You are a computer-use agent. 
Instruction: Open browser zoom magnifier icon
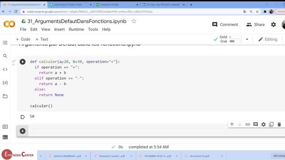click(x=251, y=12)
